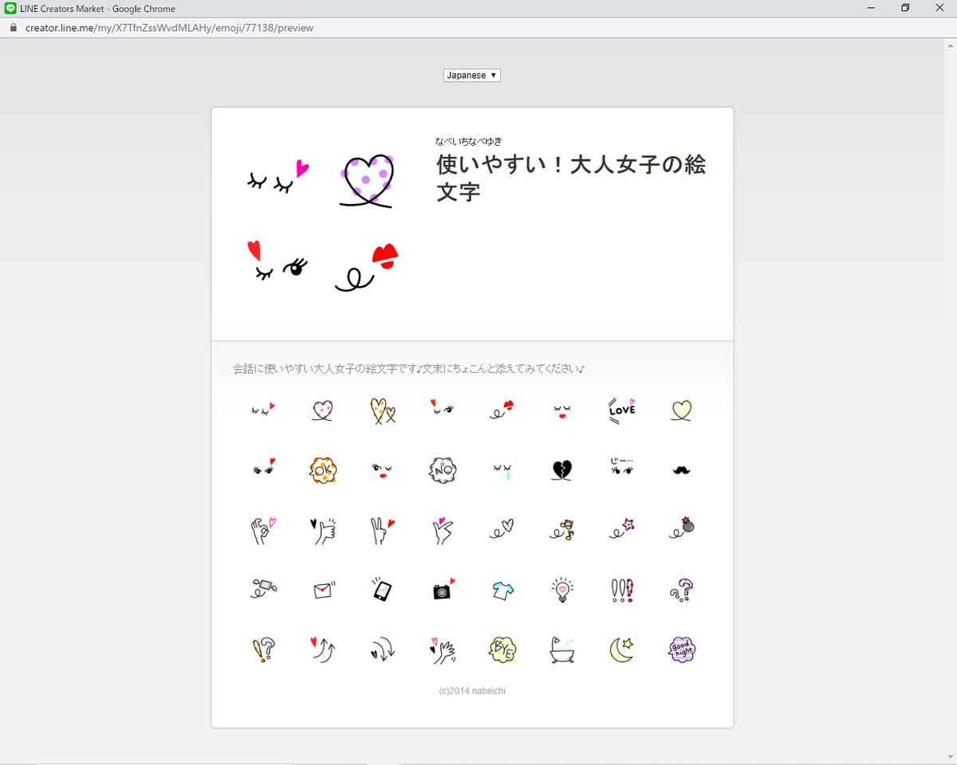Image resolution: width=957 pixels, height=765 pixels.
Task: Click the black broken heart emoji
Action: click(x=561, y=470)
